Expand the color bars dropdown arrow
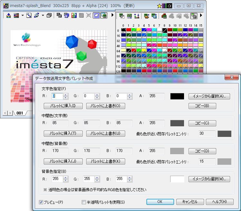241x211 pixels. (23, 15)
